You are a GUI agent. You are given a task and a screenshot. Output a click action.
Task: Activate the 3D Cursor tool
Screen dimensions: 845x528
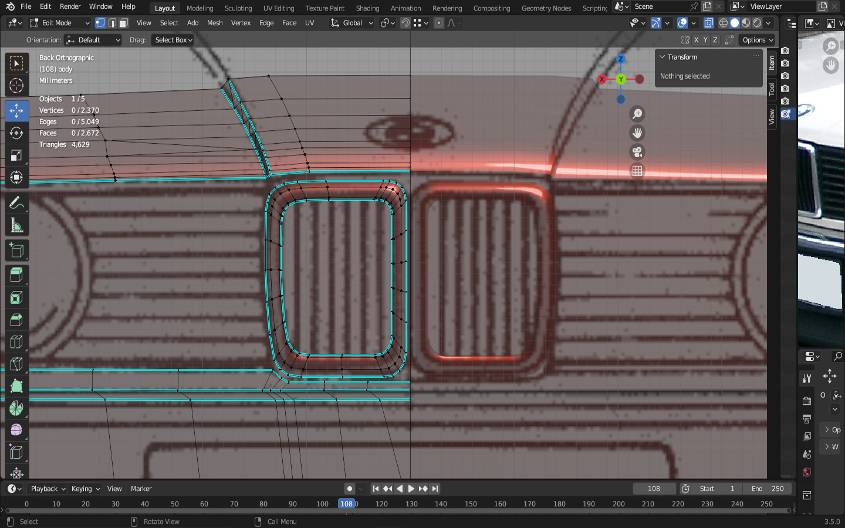[16, 86]
